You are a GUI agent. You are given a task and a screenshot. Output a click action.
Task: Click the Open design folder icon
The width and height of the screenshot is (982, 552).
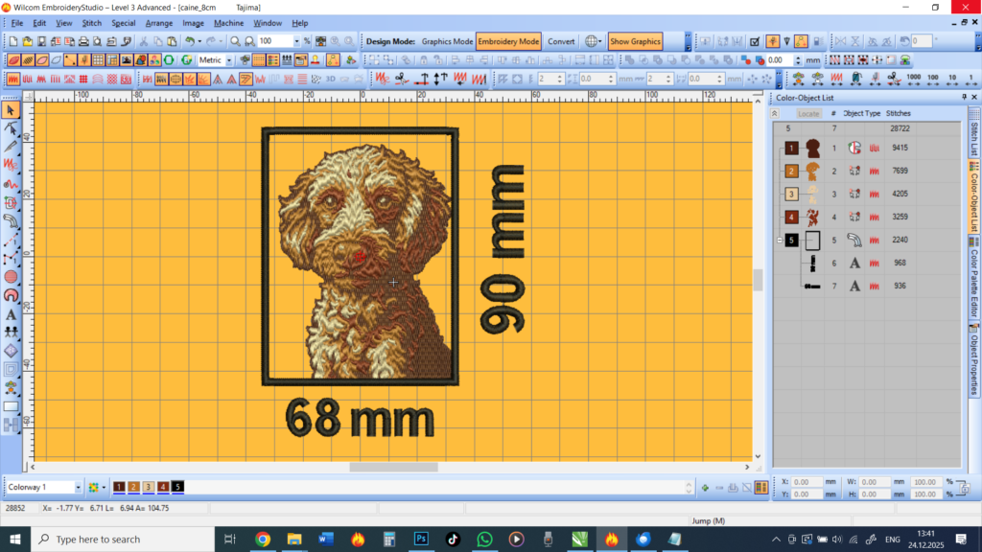(x=27, y=41)
